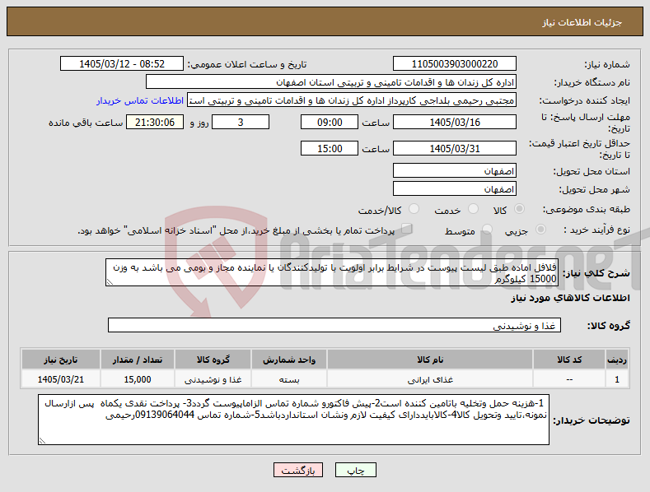Open the اطلاعات تماس خریدار link
The image size is (650, 492).
click(140, 100)
